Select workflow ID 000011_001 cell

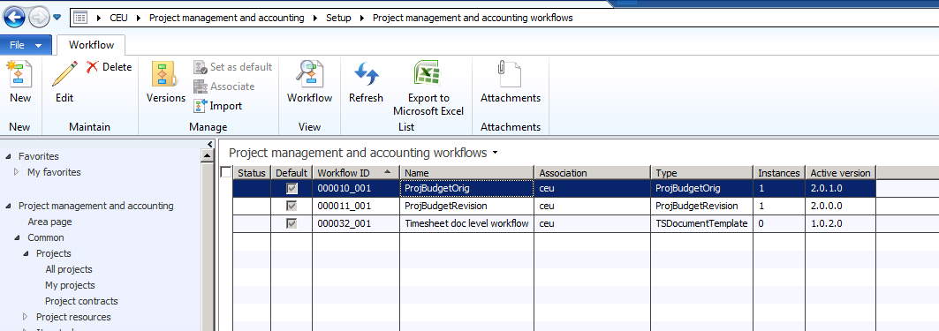(356, 206)
